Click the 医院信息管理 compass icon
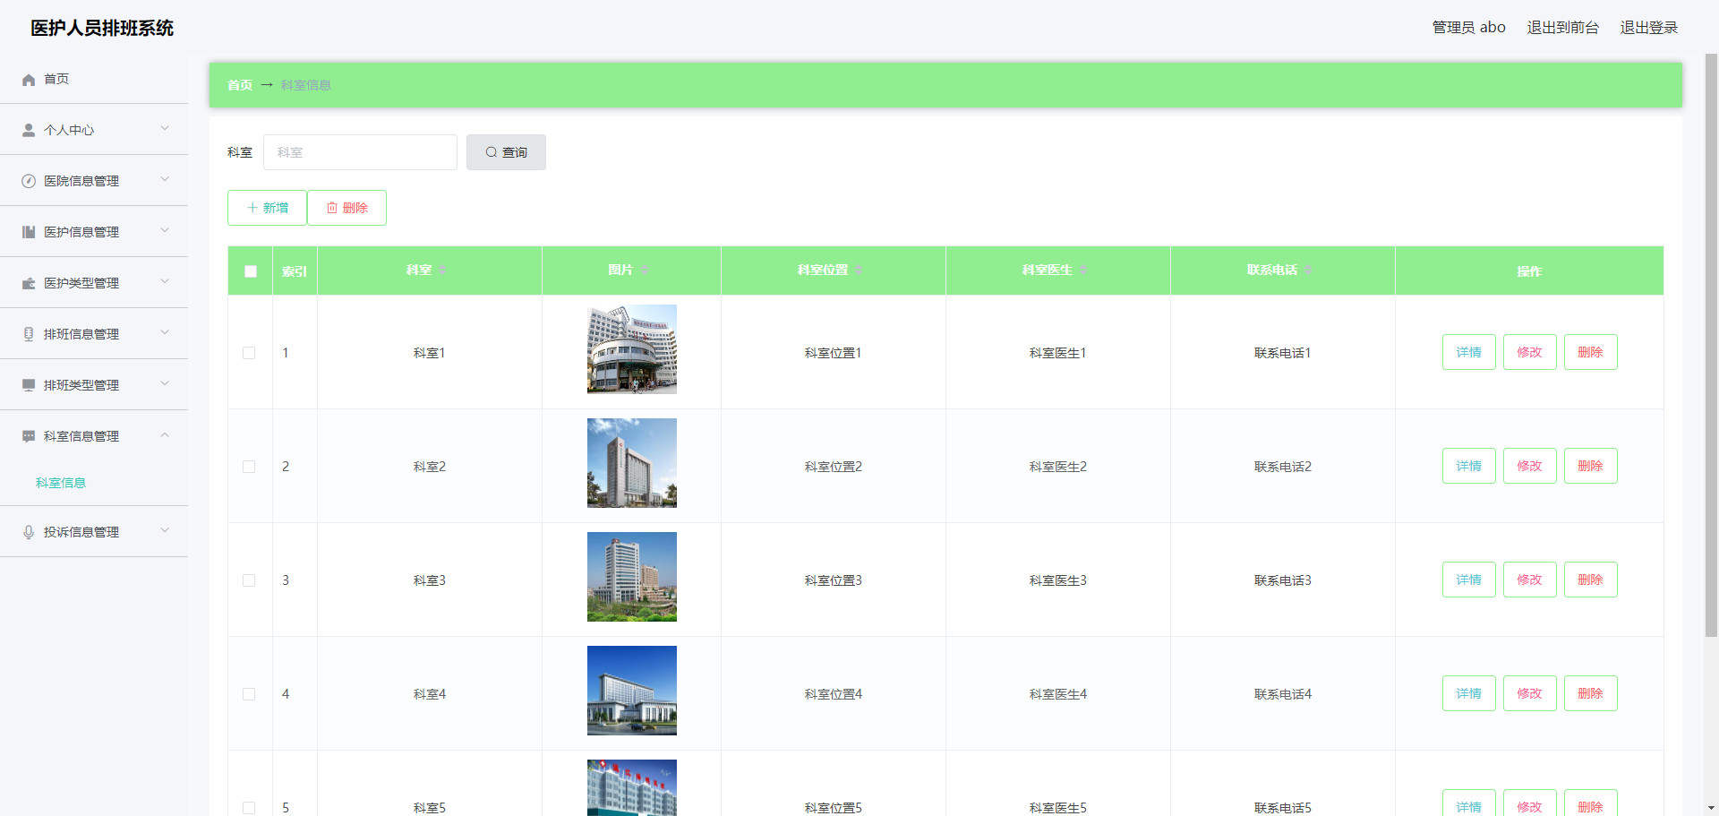 [x=29, y=182]
